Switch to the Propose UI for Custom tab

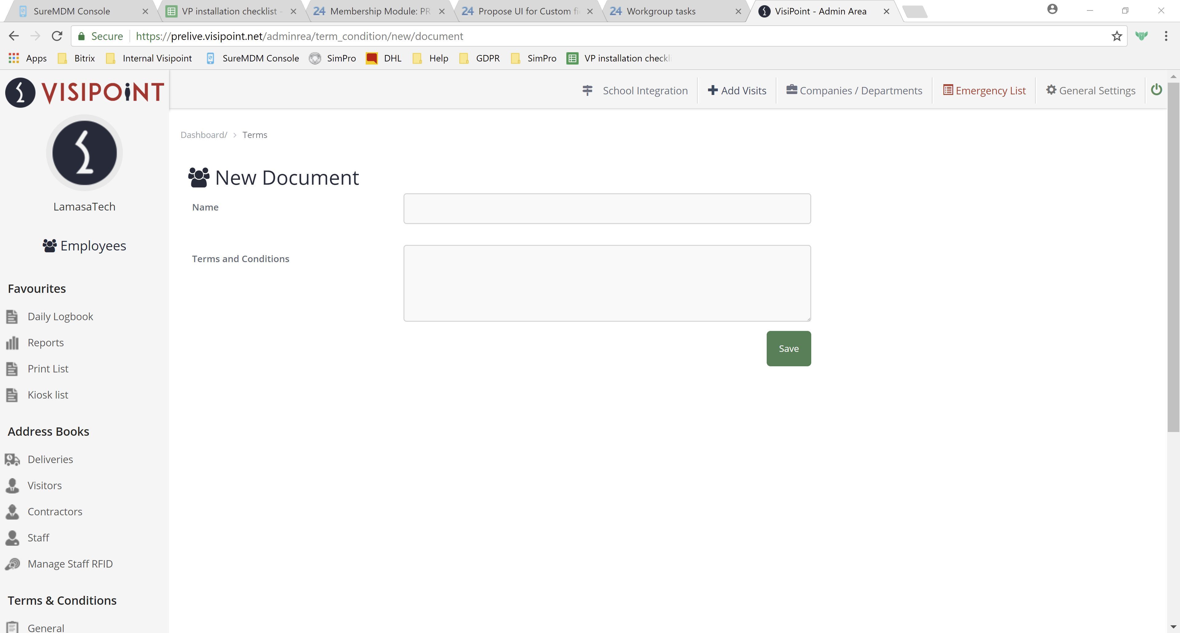pos(527,11)
